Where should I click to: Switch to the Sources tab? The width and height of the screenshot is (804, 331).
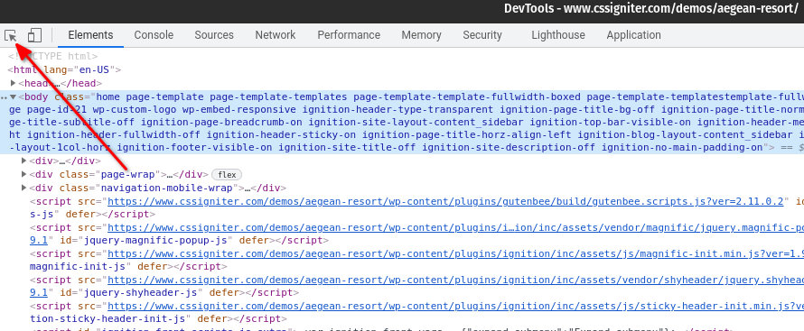214,35
